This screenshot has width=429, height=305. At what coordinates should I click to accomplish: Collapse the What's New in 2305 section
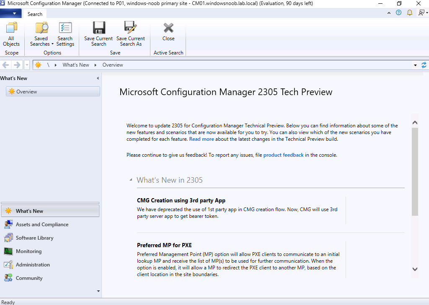[x=131, y=180]
